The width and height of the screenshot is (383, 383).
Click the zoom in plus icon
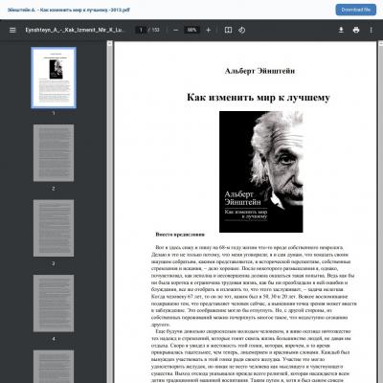click(209, 30)
